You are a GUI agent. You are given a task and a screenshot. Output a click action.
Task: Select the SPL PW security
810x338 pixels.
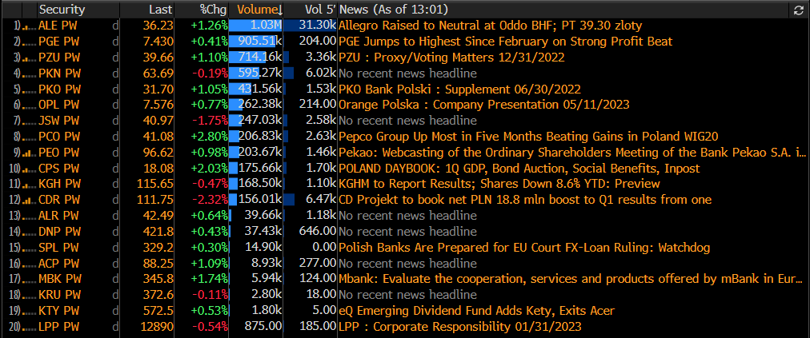(59, 248)
